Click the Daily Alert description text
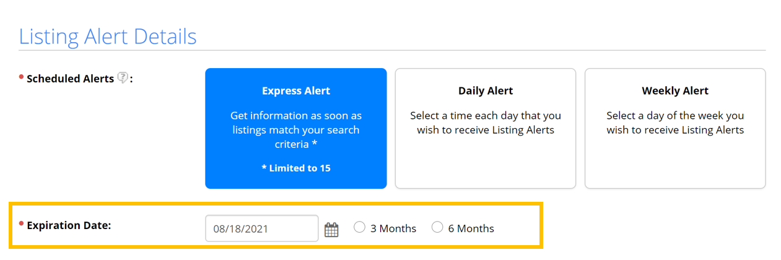781x260 pixels. [x=486, y=123]
